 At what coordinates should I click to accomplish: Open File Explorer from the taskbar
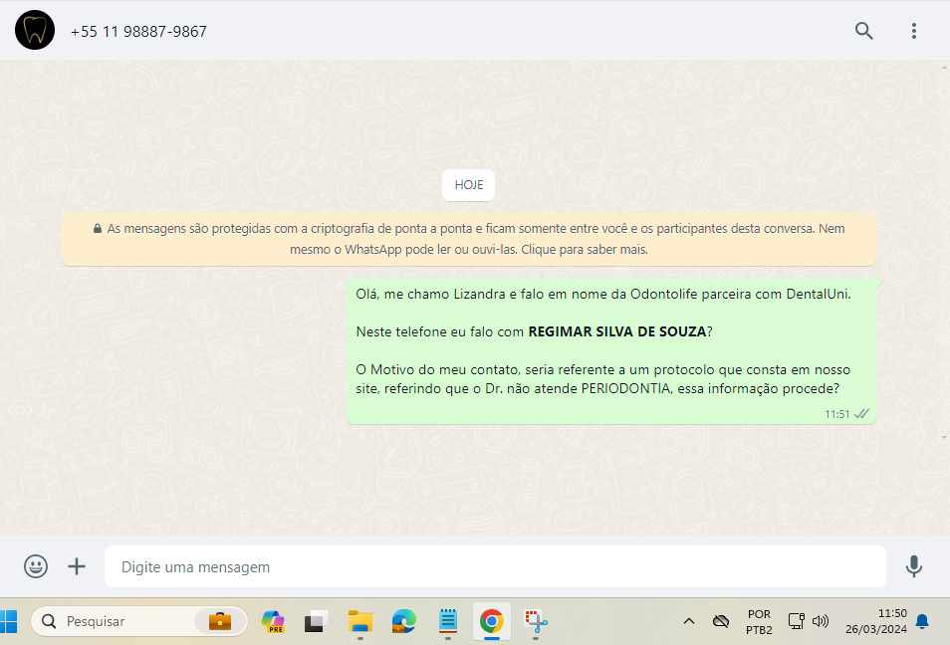click(359, 621)
